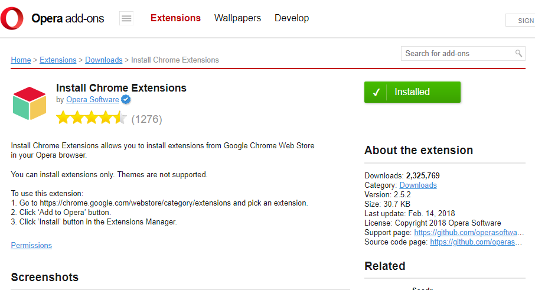Open the Wallpapers tab
Screen dimensions: 535x290
(x=237, y=18)
